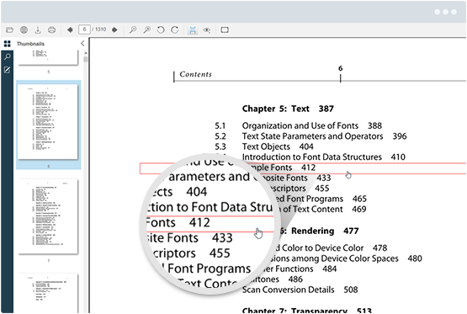Click the 'Thumbnails' panel title
The height and width of the screenshot is (314, 467).
[x=30, y=44]
